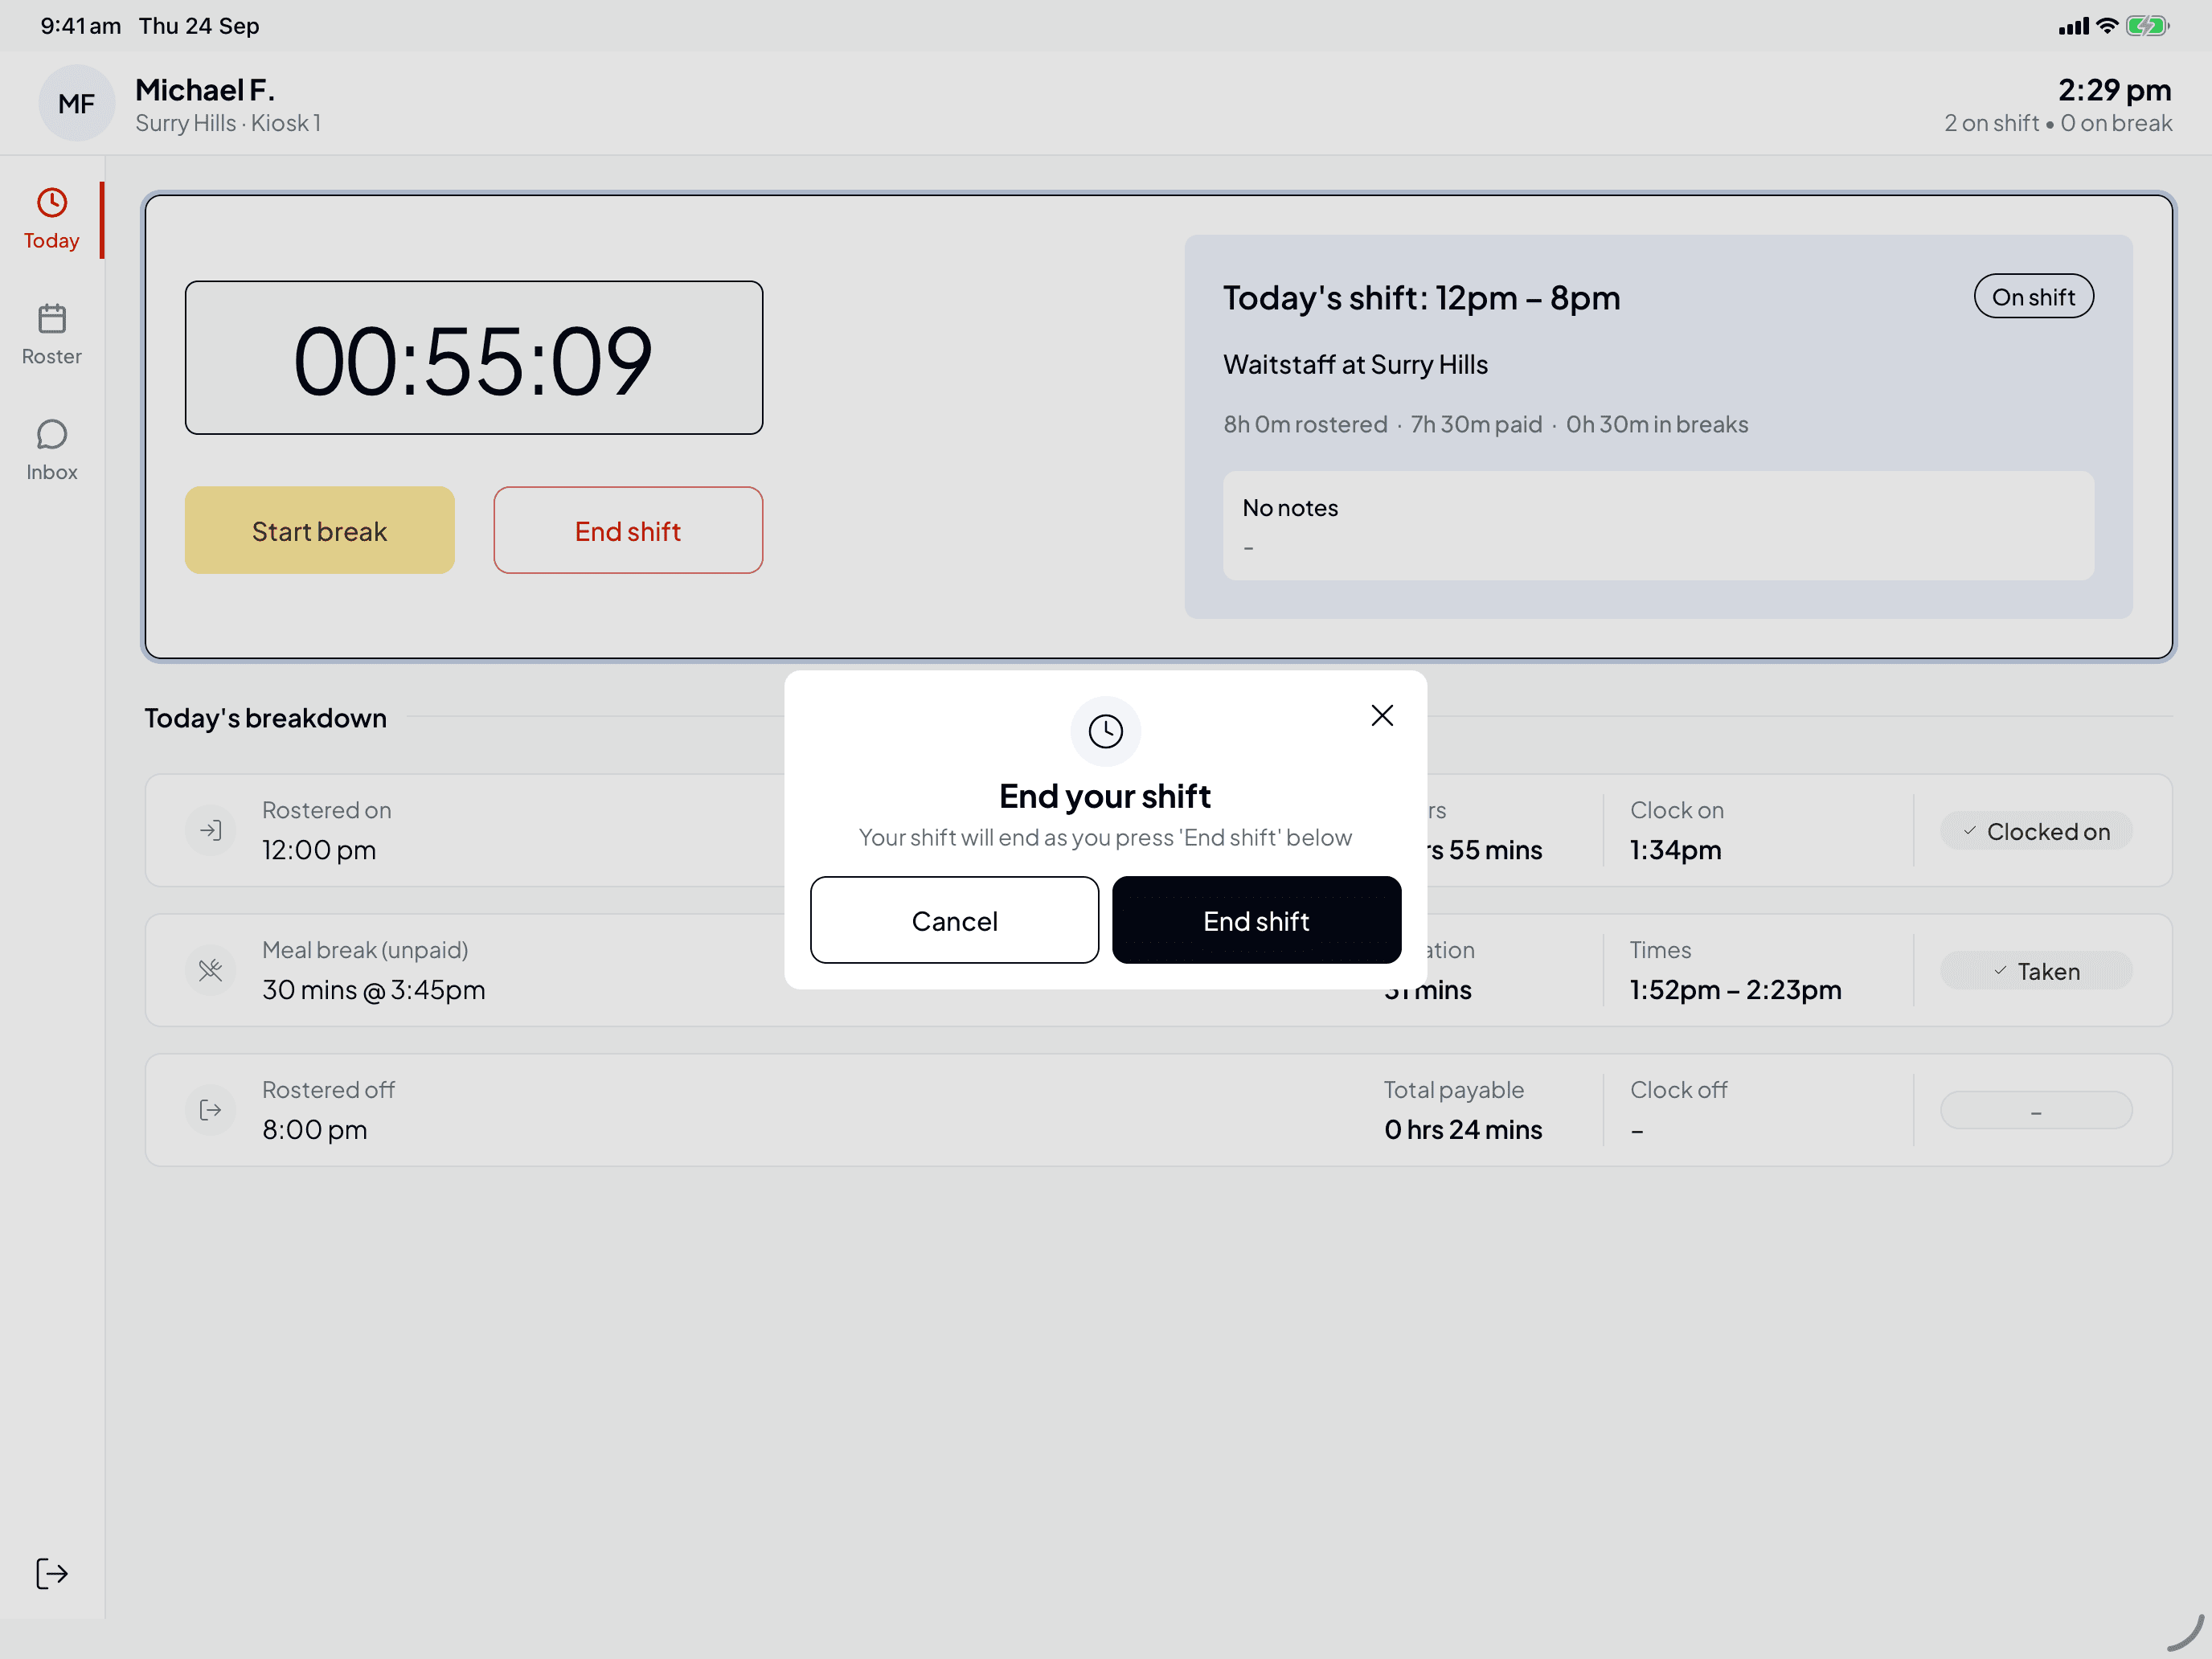Click the Rostered off exit icon
2212x1659 pixels.
click(x=210, y=1110)
